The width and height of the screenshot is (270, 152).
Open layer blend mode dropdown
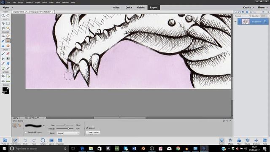point(242,16)
